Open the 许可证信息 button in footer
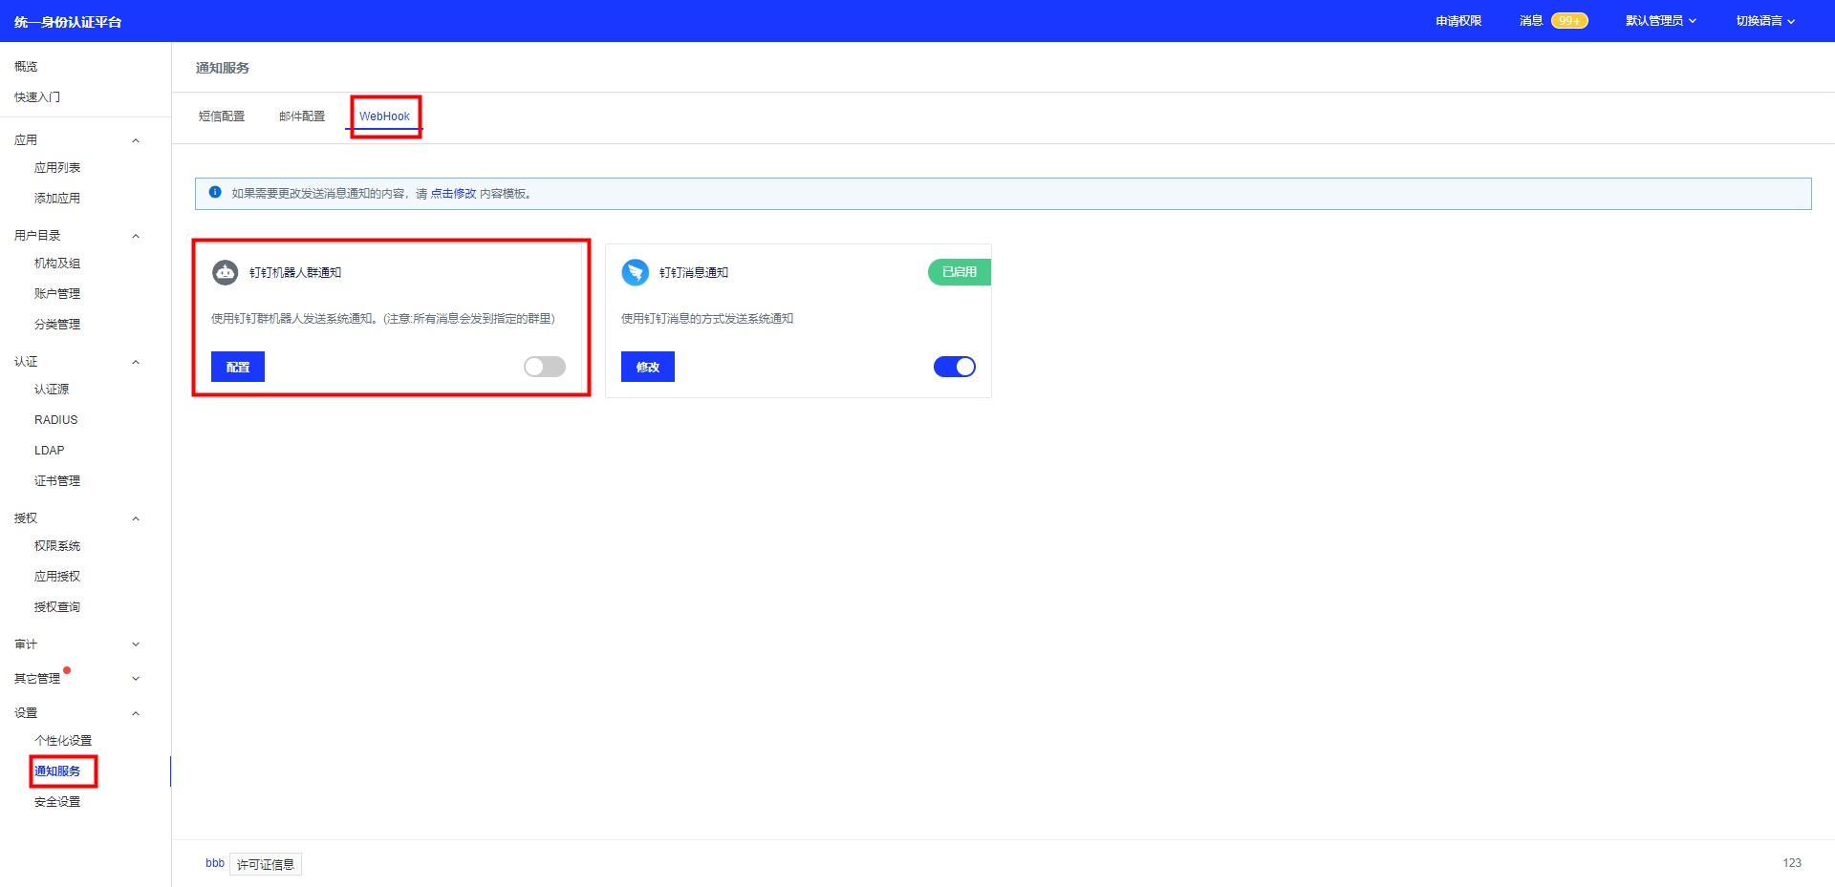The width and height of the screenshot is (1835, 887). 266,864
